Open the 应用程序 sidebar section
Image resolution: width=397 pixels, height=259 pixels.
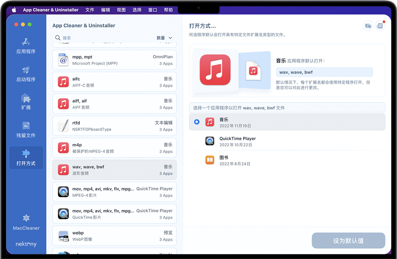(26, 46)
